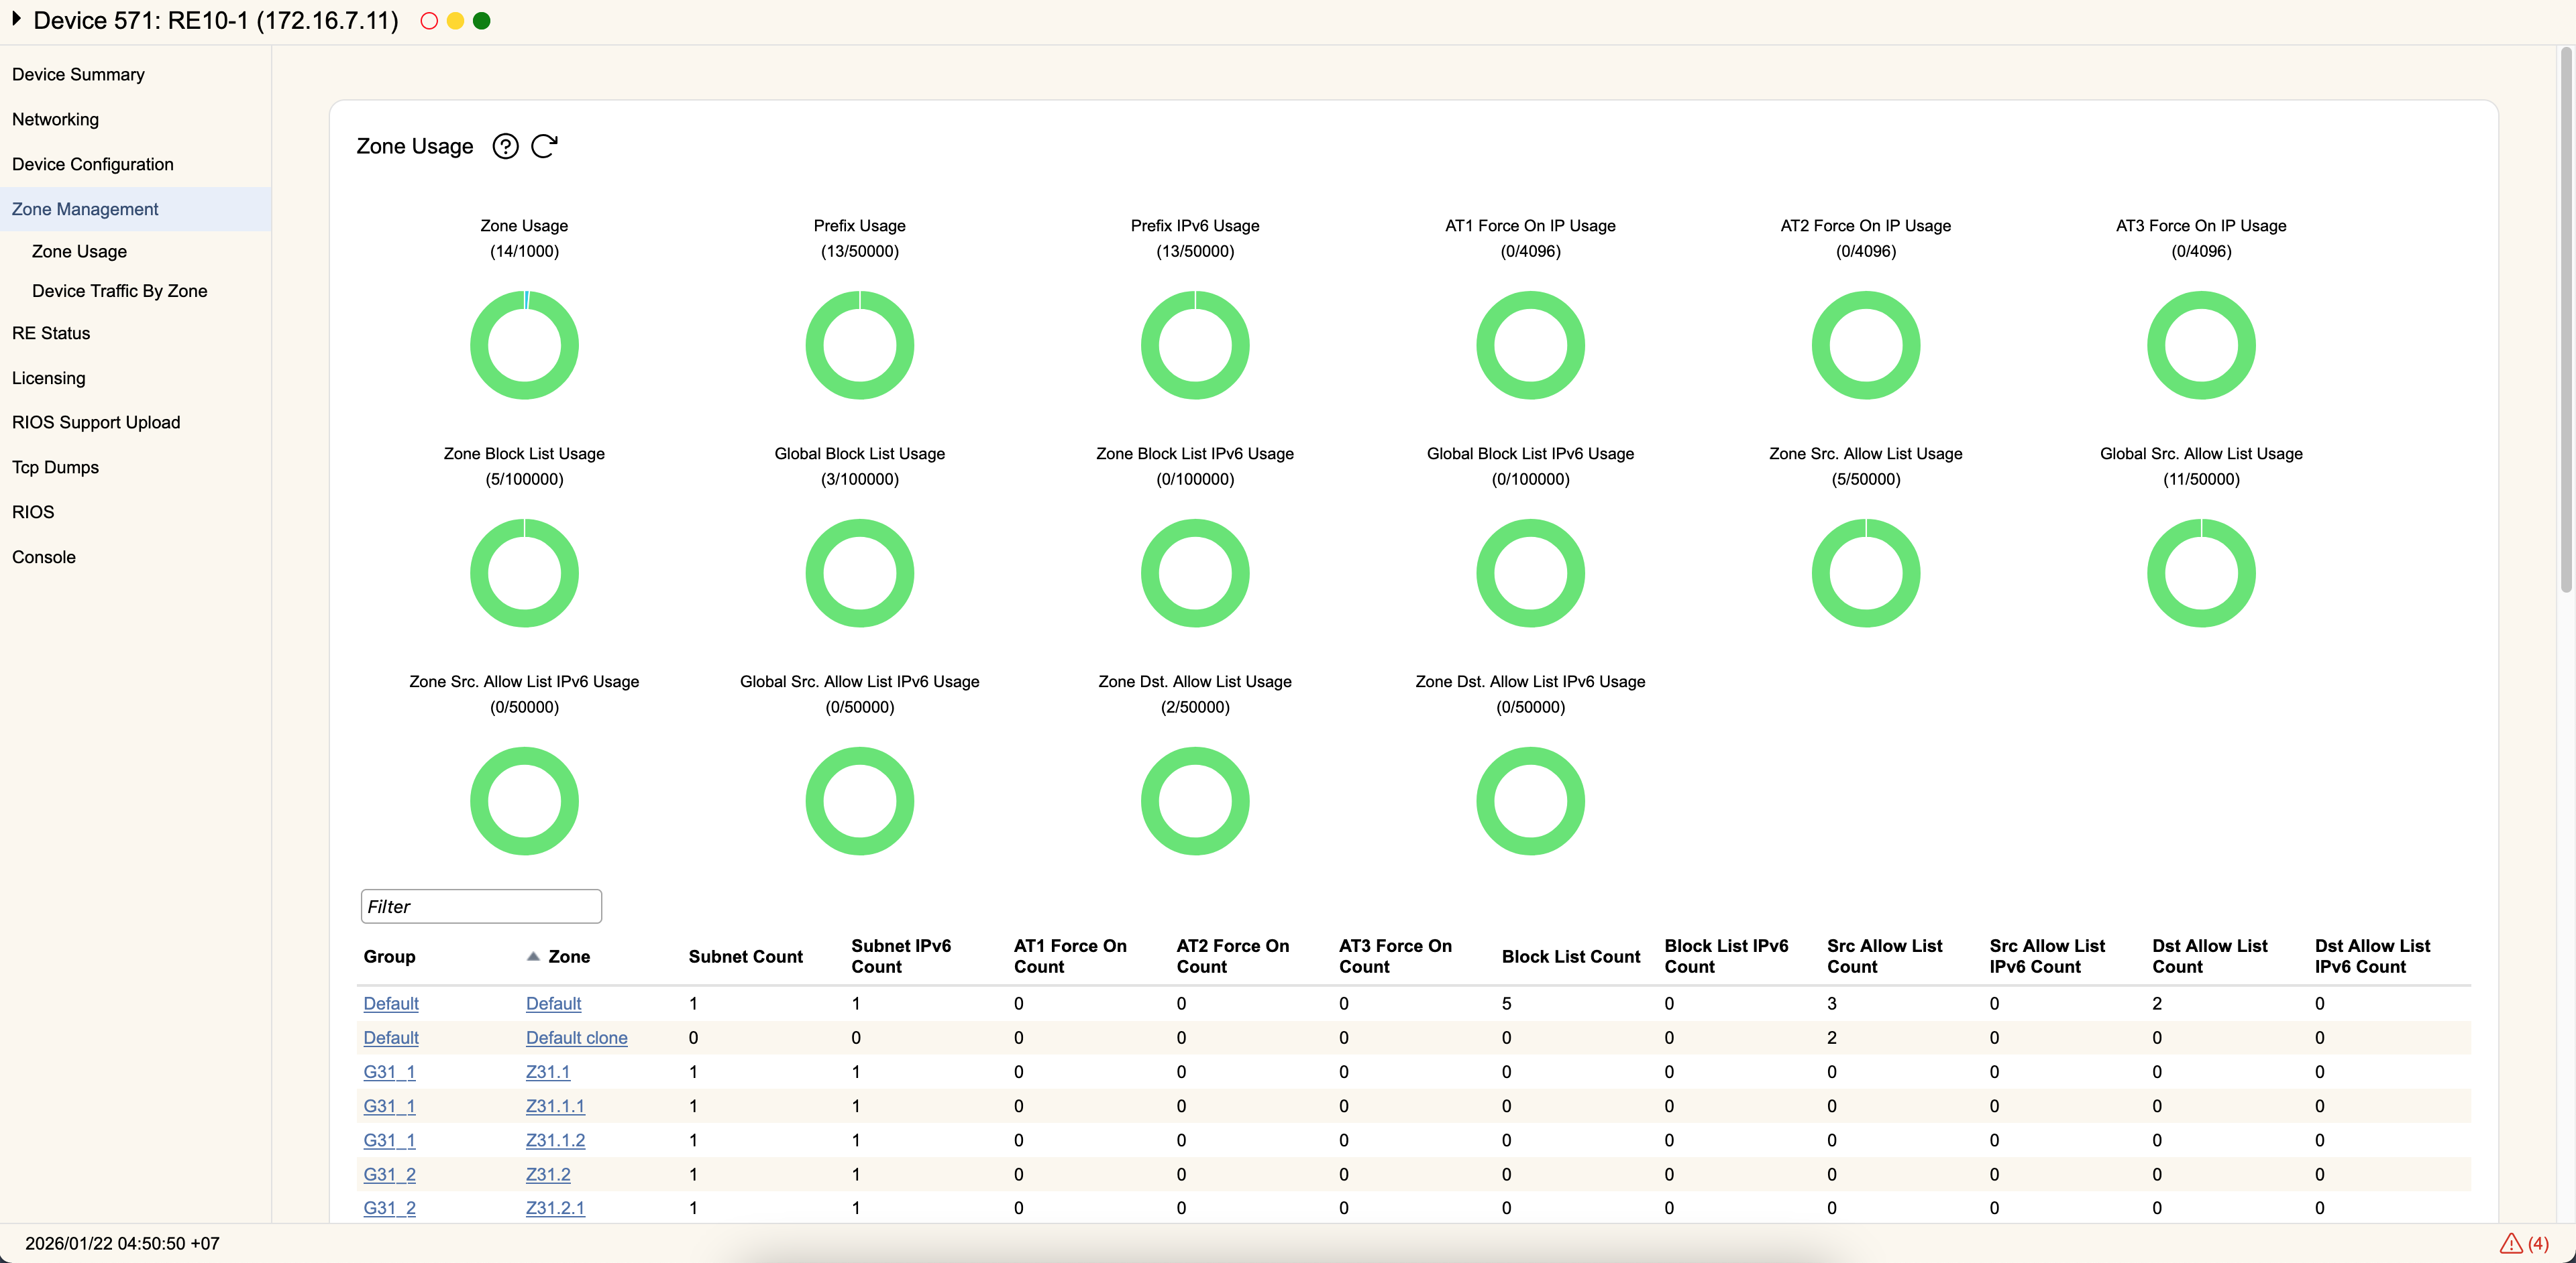This screenshot has height=1263, width=2576.
Task: Open Z31.1.2 zone link
Action: click(555, 1140)
